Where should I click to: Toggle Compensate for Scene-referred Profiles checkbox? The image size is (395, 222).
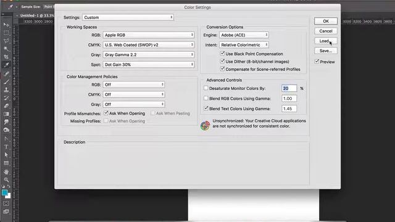tap(222, 68)
